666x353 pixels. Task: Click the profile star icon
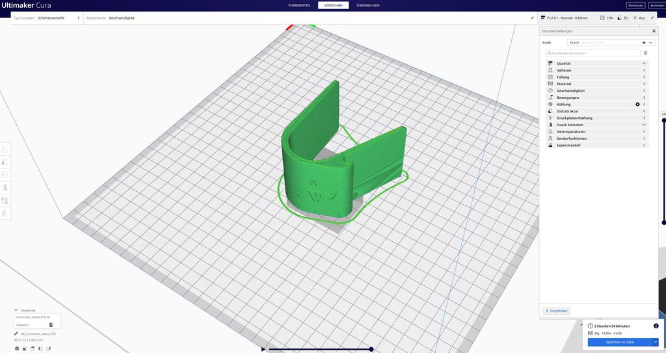pos(644,43)
